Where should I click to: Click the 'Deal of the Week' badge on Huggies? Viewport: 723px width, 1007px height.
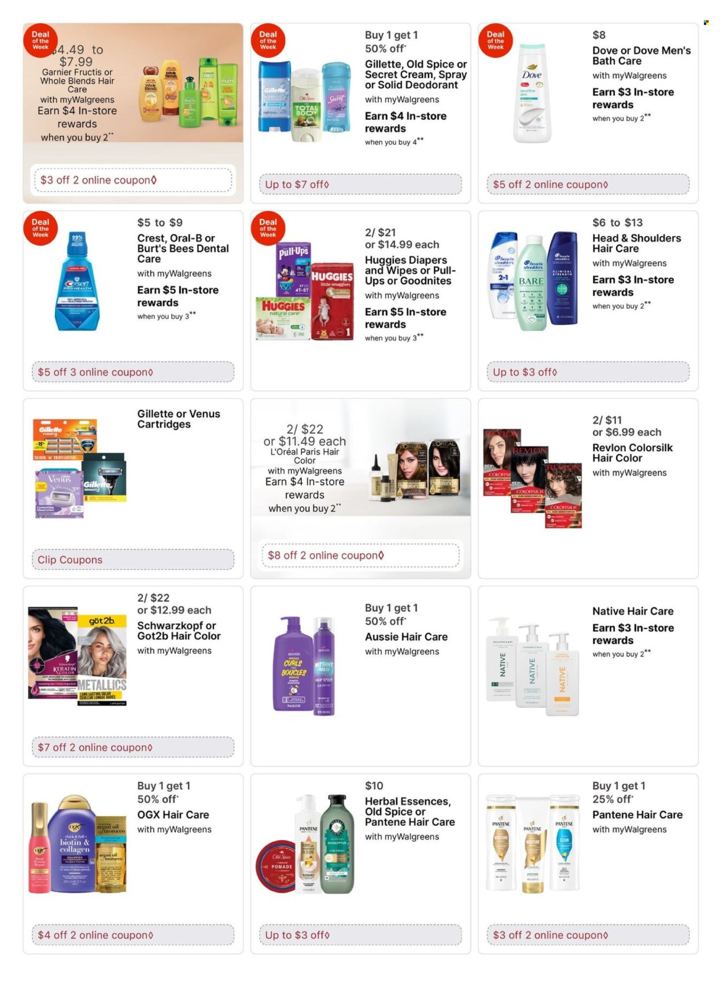tap(268, 228)
